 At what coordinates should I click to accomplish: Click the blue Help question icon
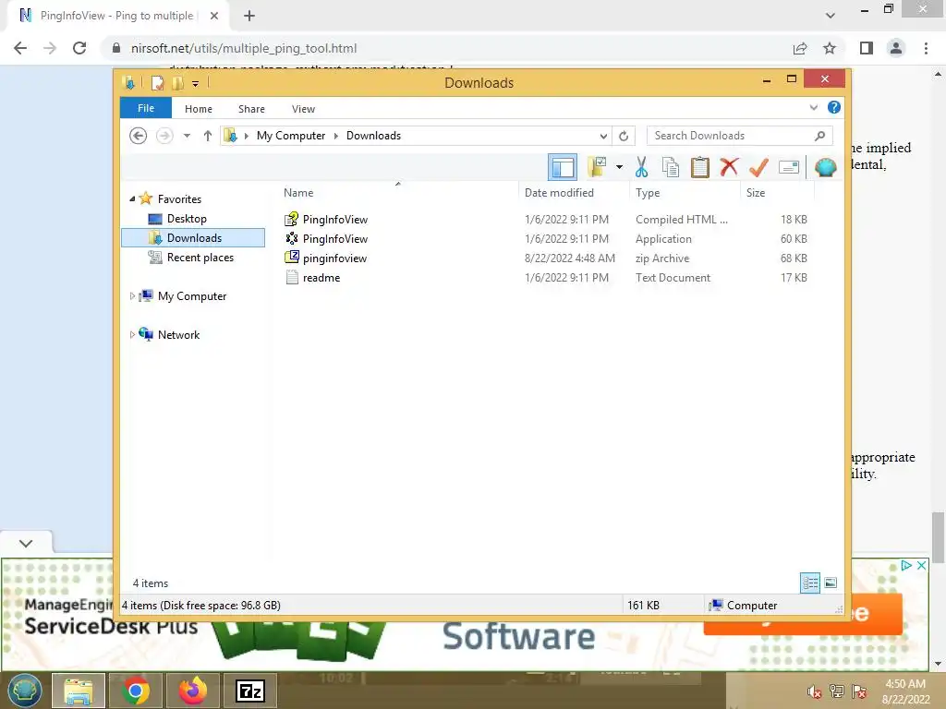pyautogui.click(x=834, y=107)
